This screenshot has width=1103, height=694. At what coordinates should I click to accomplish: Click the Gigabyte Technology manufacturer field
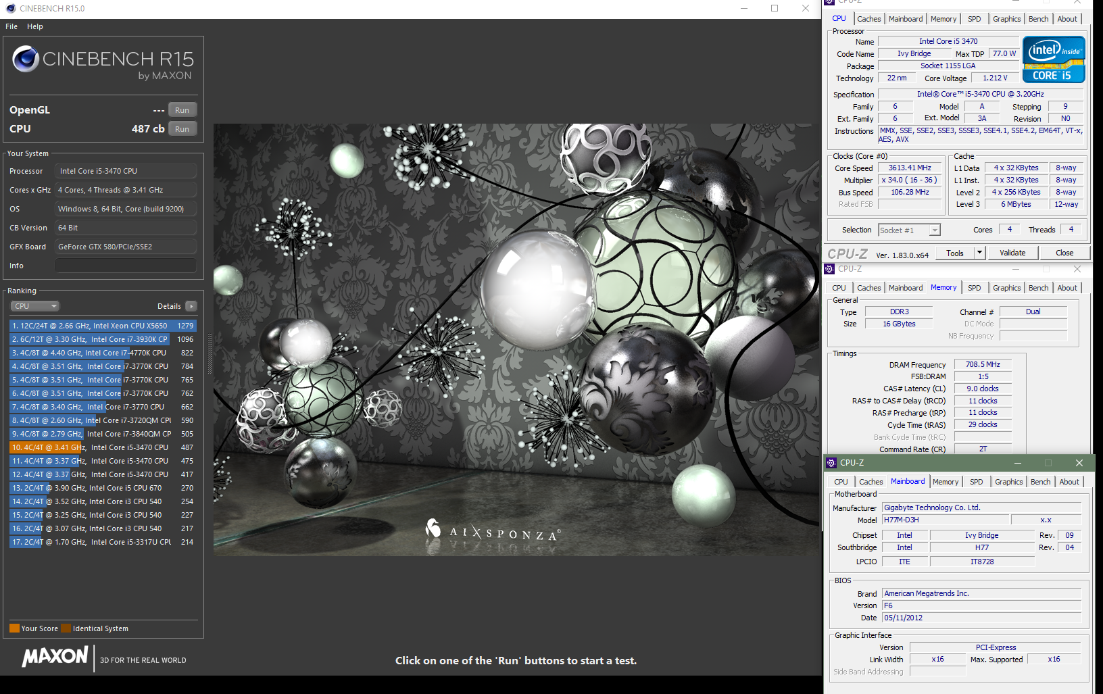pos(981,508)
